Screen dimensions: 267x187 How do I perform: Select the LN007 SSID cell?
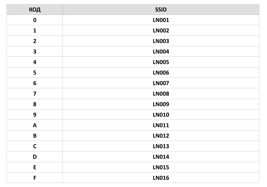point(161,83)
